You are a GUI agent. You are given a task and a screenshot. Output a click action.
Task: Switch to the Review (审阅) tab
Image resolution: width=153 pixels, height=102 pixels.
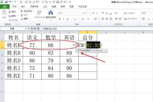pyautogui.click(x=63, y=7)
